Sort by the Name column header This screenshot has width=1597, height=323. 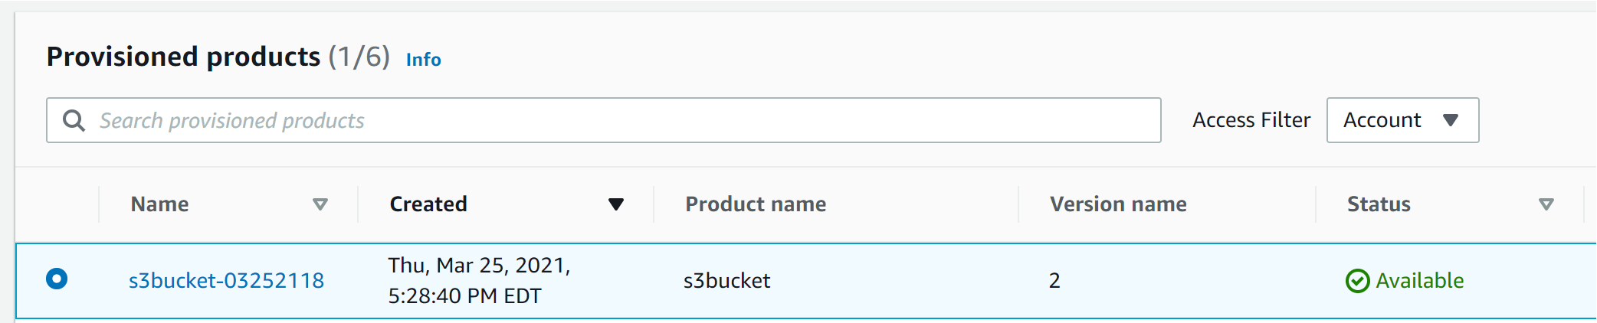159,204
